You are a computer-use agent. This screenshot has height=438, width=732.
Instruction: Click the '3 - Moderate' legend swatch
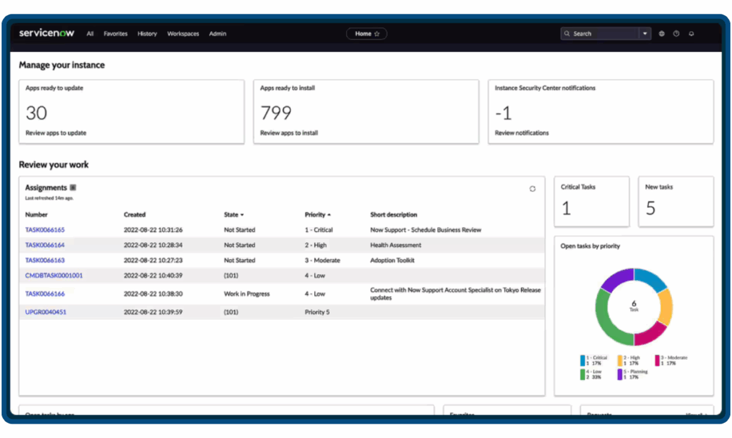(658, 360)
